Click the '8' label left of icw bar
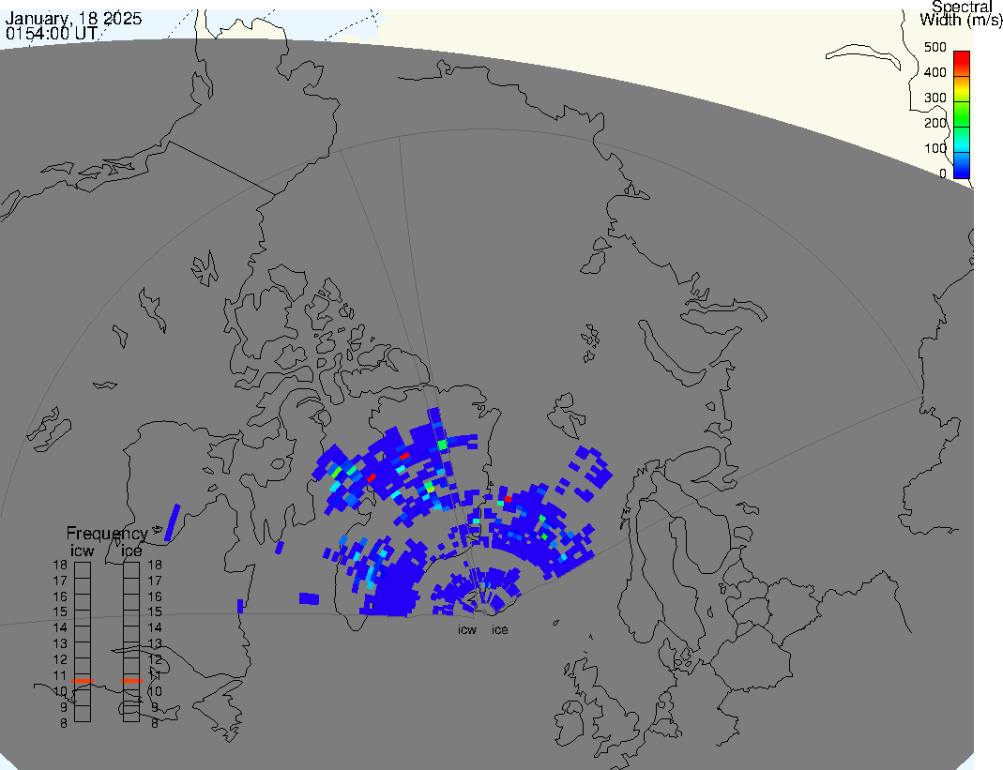 63,723
